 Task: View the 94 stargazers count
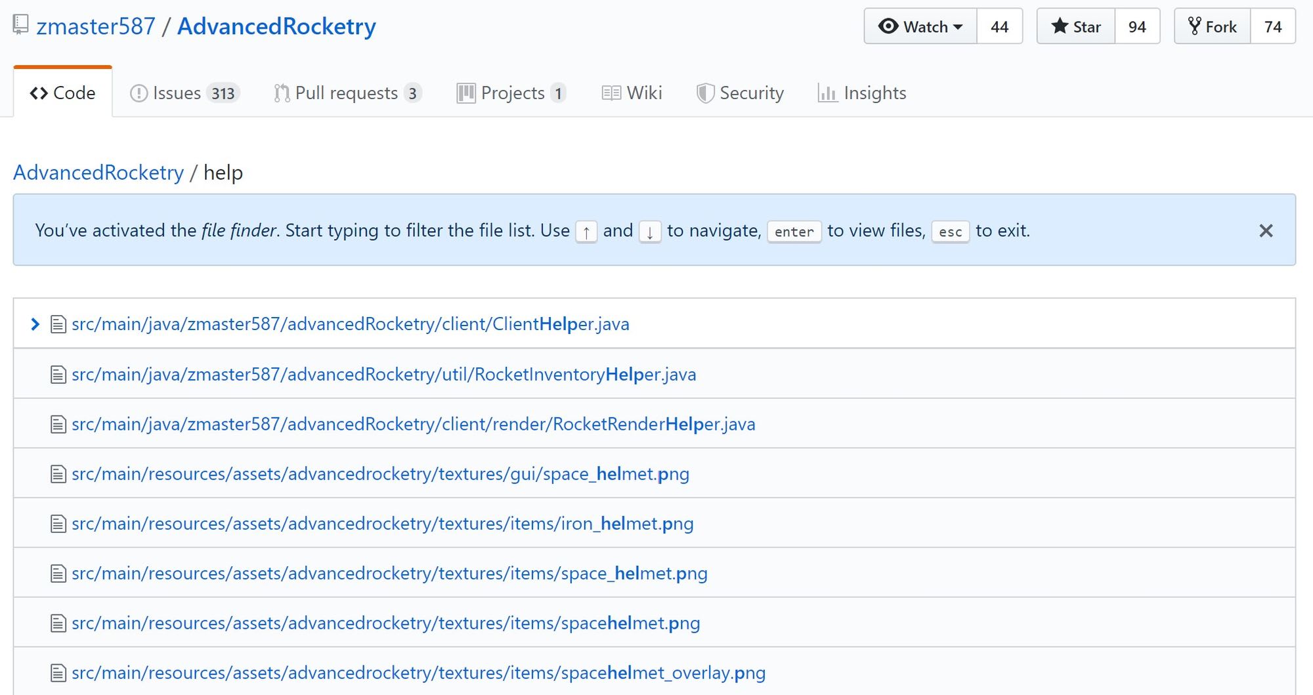coord(1137,26)
